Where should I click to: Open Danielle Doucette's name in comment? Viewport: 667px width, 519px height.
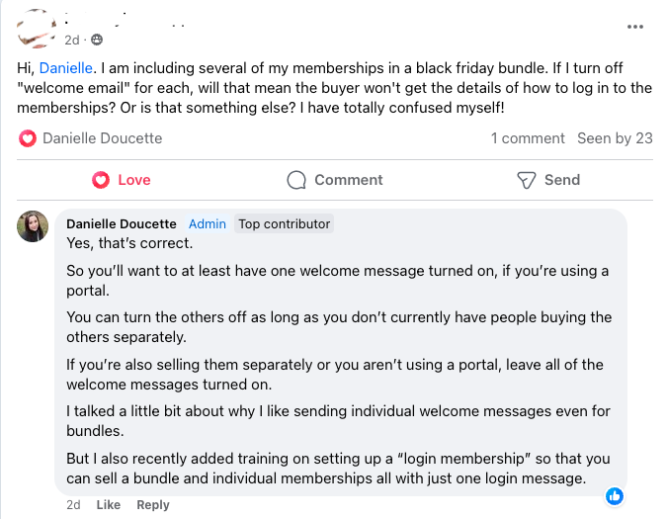(122, 223)
